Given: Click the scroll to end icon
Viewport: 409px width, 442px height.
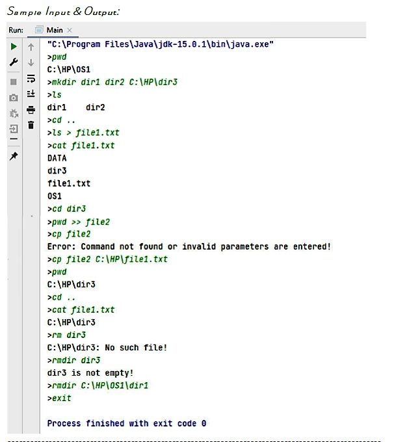Looking at the screenshot, I should tap(31, 94).
